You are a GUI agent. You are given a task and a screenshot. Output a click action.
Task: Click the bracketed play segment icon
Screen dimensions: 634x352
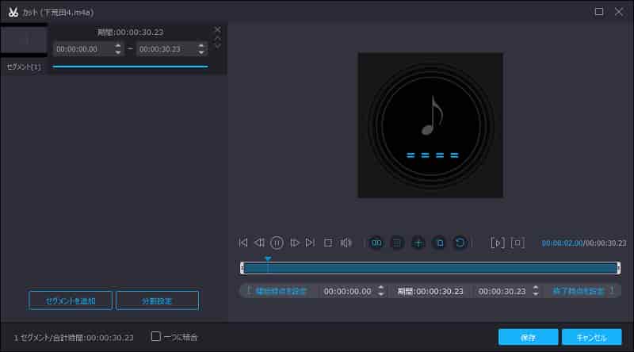pos(497,243)
